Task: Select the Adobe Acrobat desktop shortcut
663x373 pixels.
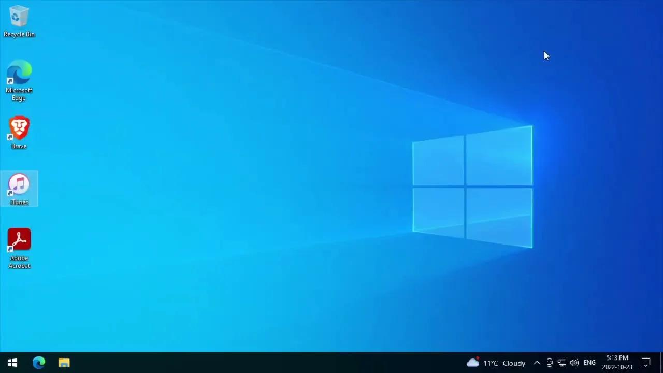Action: click(19, 248)
